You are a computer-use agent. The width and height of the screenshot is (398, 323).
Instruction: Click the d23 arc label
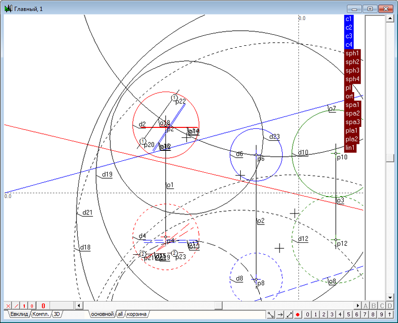tap(275, 137)
